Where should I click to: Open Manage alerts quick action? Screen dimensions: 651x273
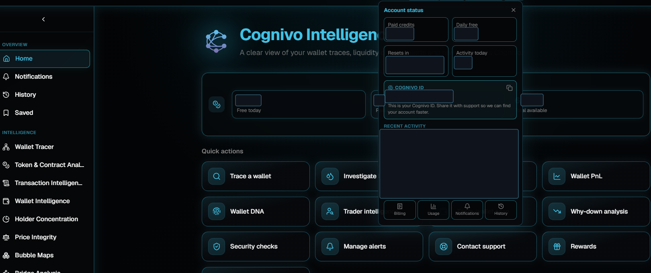pos(369,247)
